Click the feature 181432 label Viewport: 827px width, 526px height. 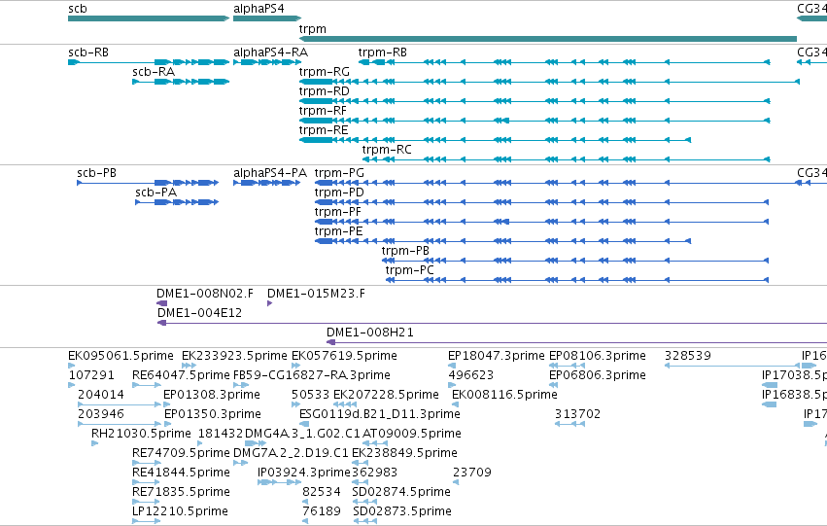221,434
